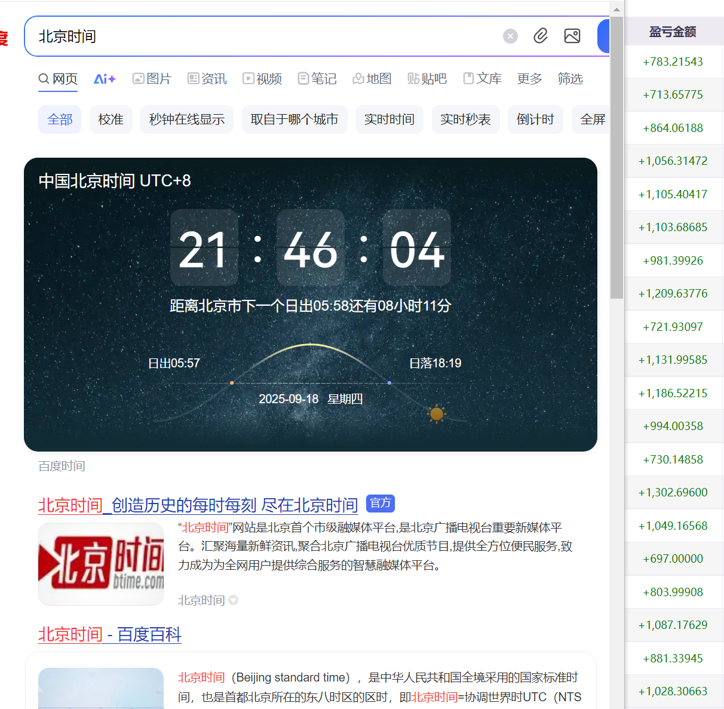Select the 全部 filter chip
The width and height of the screenshot is (724, 709).
[x=60, y=119]
